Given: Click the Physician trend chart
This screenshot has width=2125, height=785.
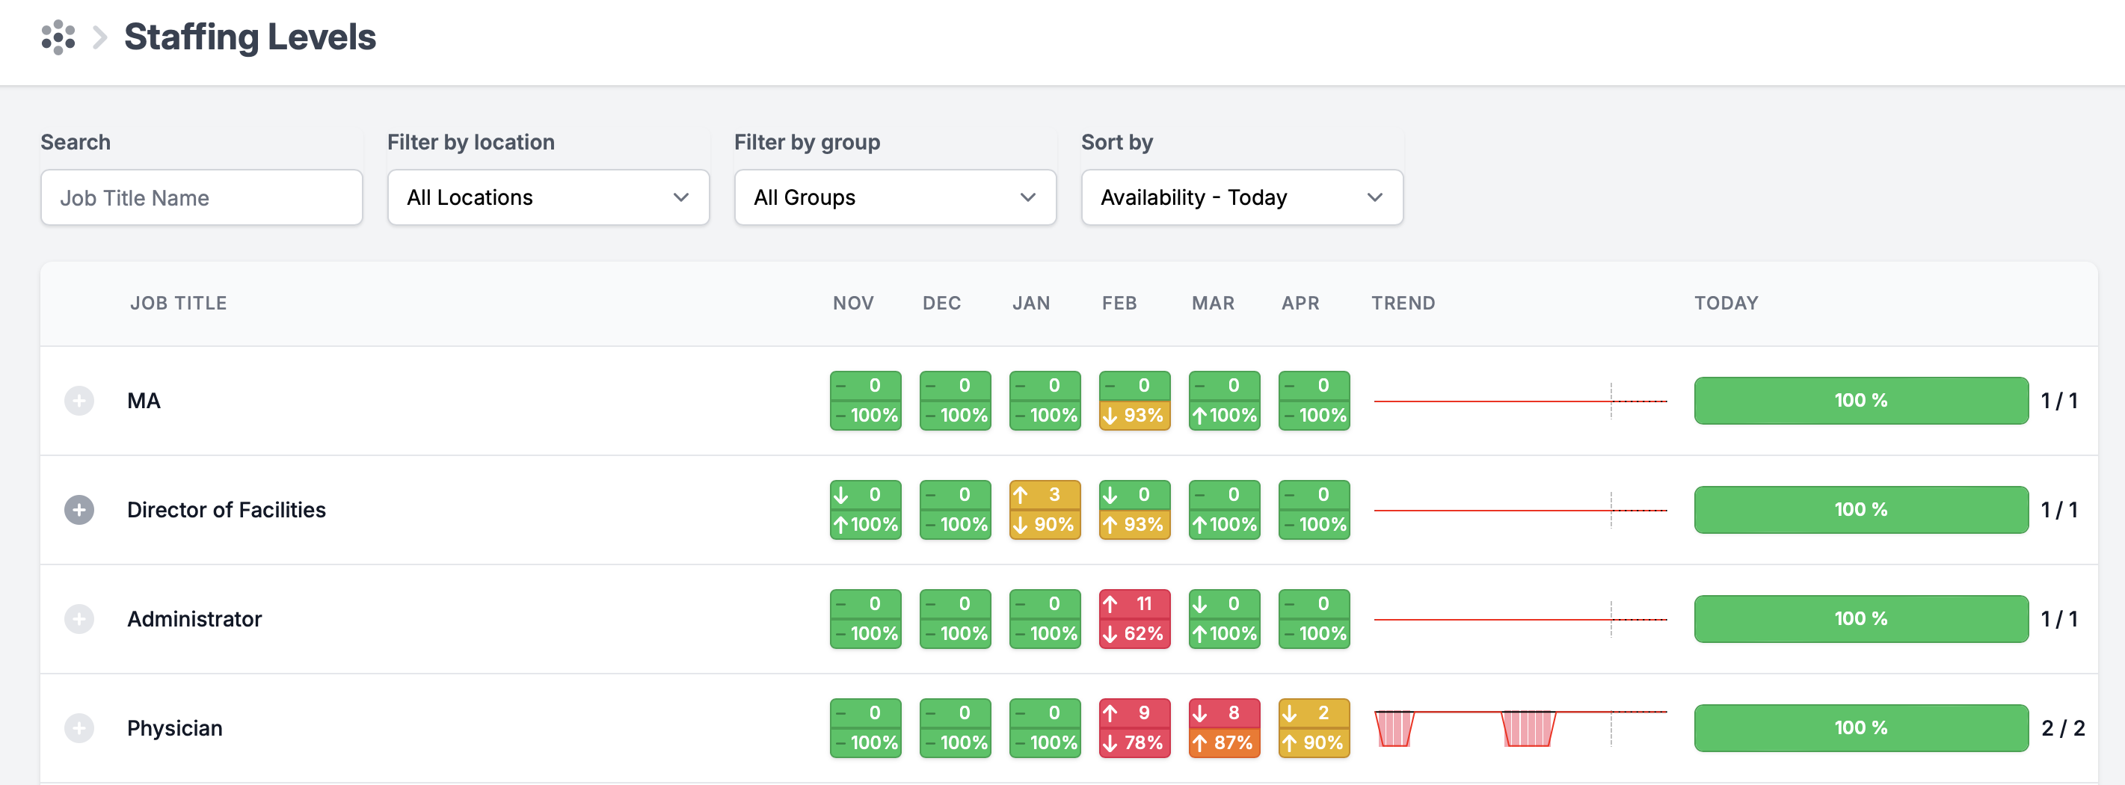Looking at the screenshot, I should coord(1520,728).
